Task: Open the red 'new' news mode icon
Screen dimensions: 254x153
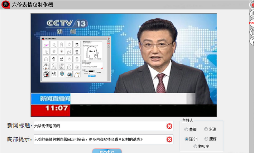Action: pos(252,23)
